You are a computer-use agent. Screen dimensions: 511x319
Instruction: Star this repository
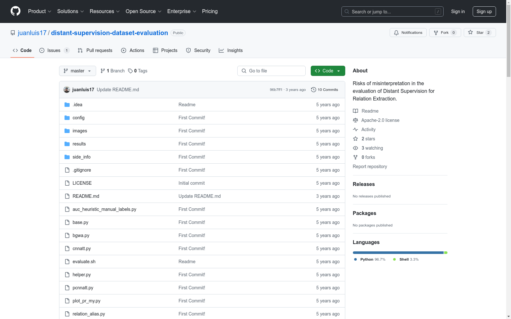(480, 33)
